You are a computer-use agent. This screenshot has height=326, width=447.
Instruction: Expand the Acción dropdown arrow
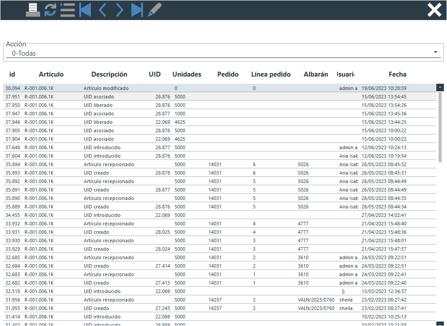[435, 53]
